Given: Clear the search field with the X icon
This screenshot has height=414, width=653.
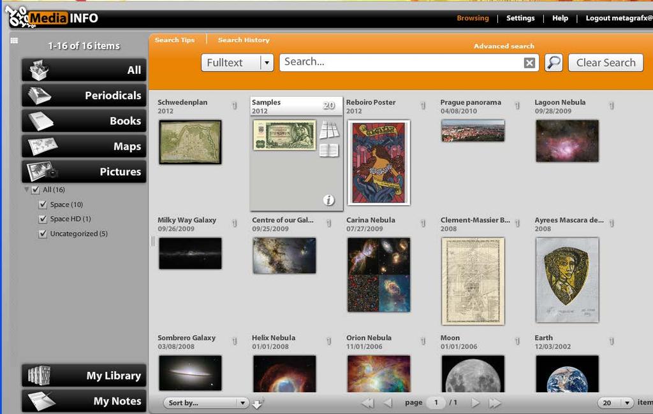Looking at the screenshot, I should point(529,63).
